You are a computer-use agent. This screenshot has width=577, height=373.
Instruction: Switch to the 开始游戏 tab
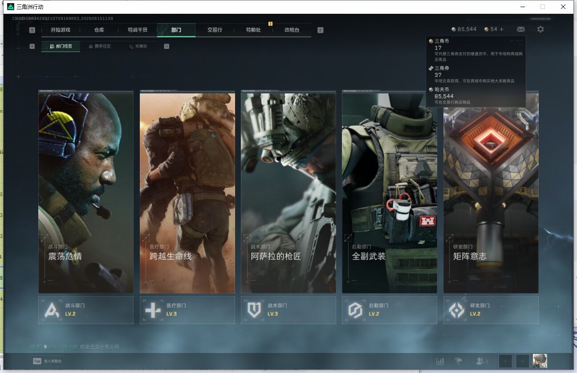click(60, 30)
